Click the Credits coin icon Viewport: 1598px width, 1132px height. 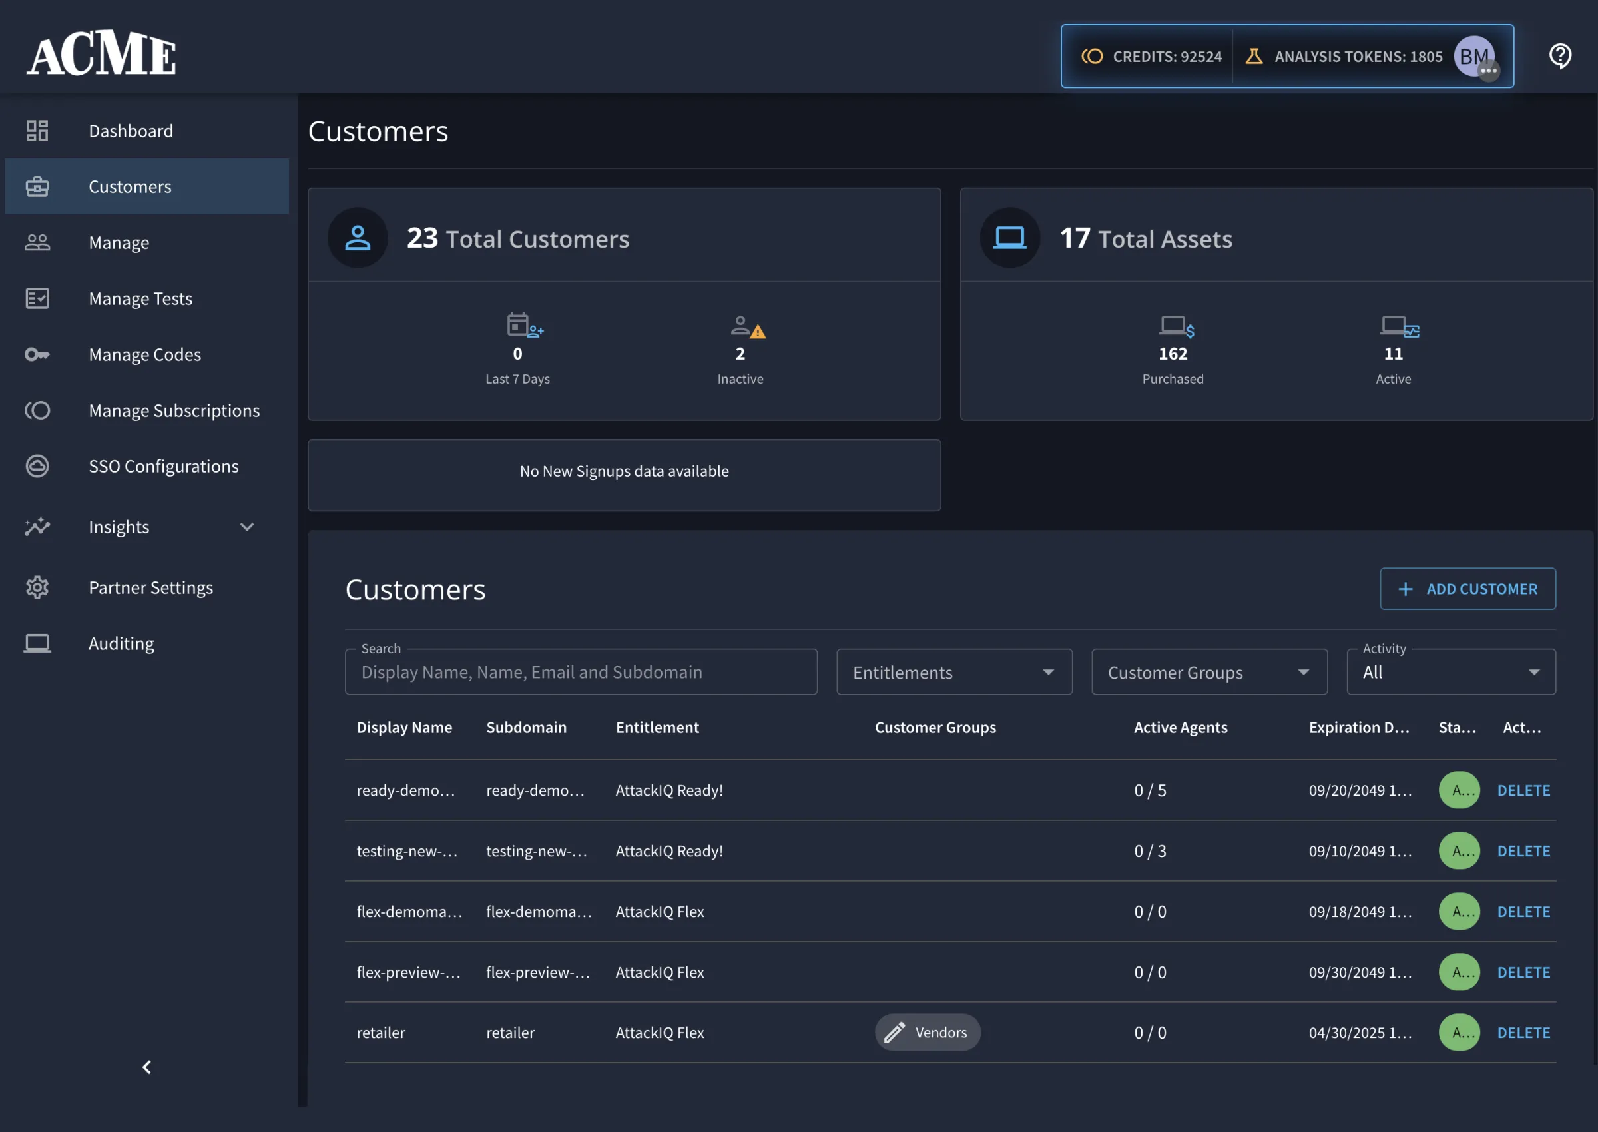[x=1091, y=57]
